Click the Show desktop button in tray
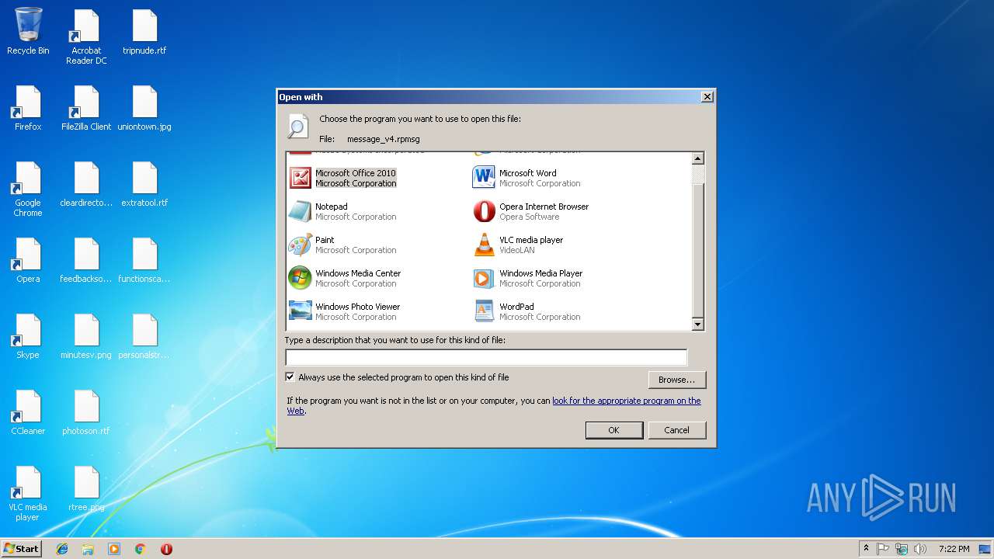This screenshot has height=559, width=994. [x=985, y=549]
